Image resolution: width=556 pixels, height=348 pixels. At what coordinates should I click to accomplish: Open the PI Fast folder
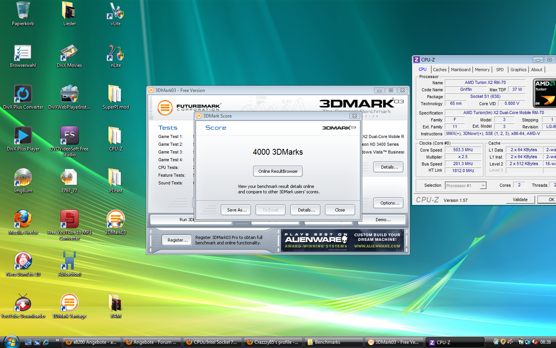point(115,181)
